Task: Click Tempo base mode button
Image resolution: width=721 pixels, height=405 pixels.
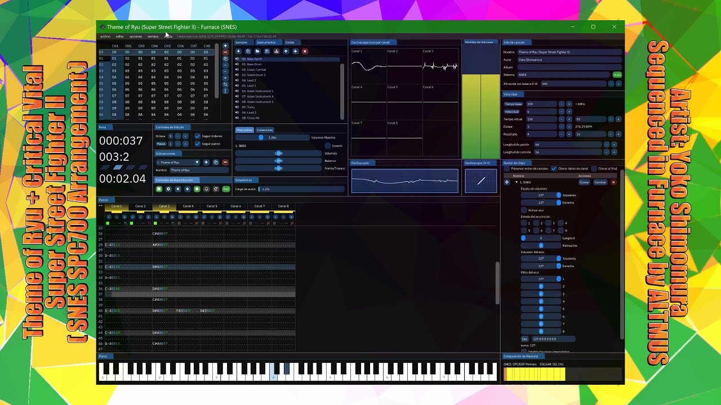Action: point(513,104)
